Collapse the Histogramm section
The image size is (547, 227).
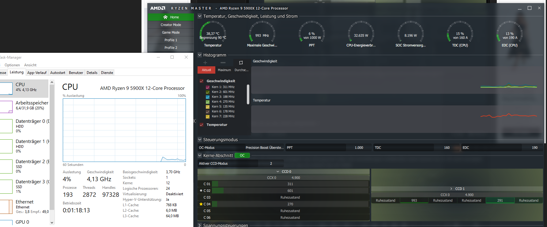[x=200, y=55]
